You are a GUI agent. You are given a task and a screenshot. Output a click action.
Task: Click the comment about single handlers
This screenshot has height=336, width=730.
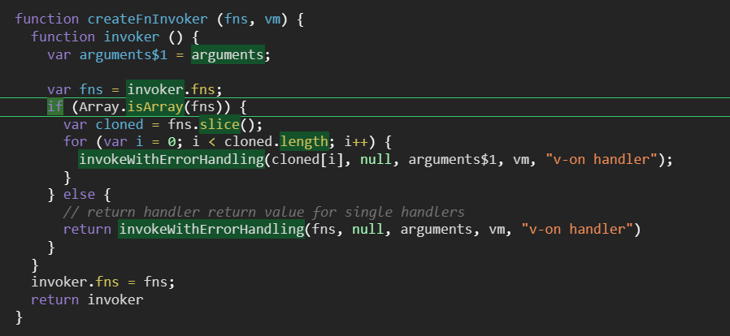264,213
